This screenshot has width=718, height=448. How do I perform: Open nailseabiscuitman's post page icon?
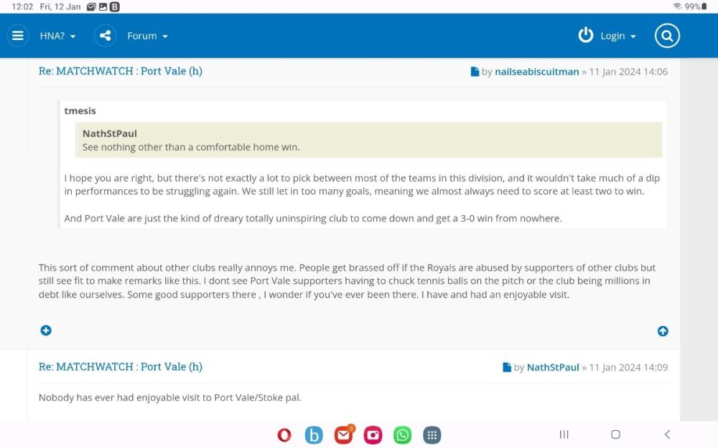click(x=475, y=72)
